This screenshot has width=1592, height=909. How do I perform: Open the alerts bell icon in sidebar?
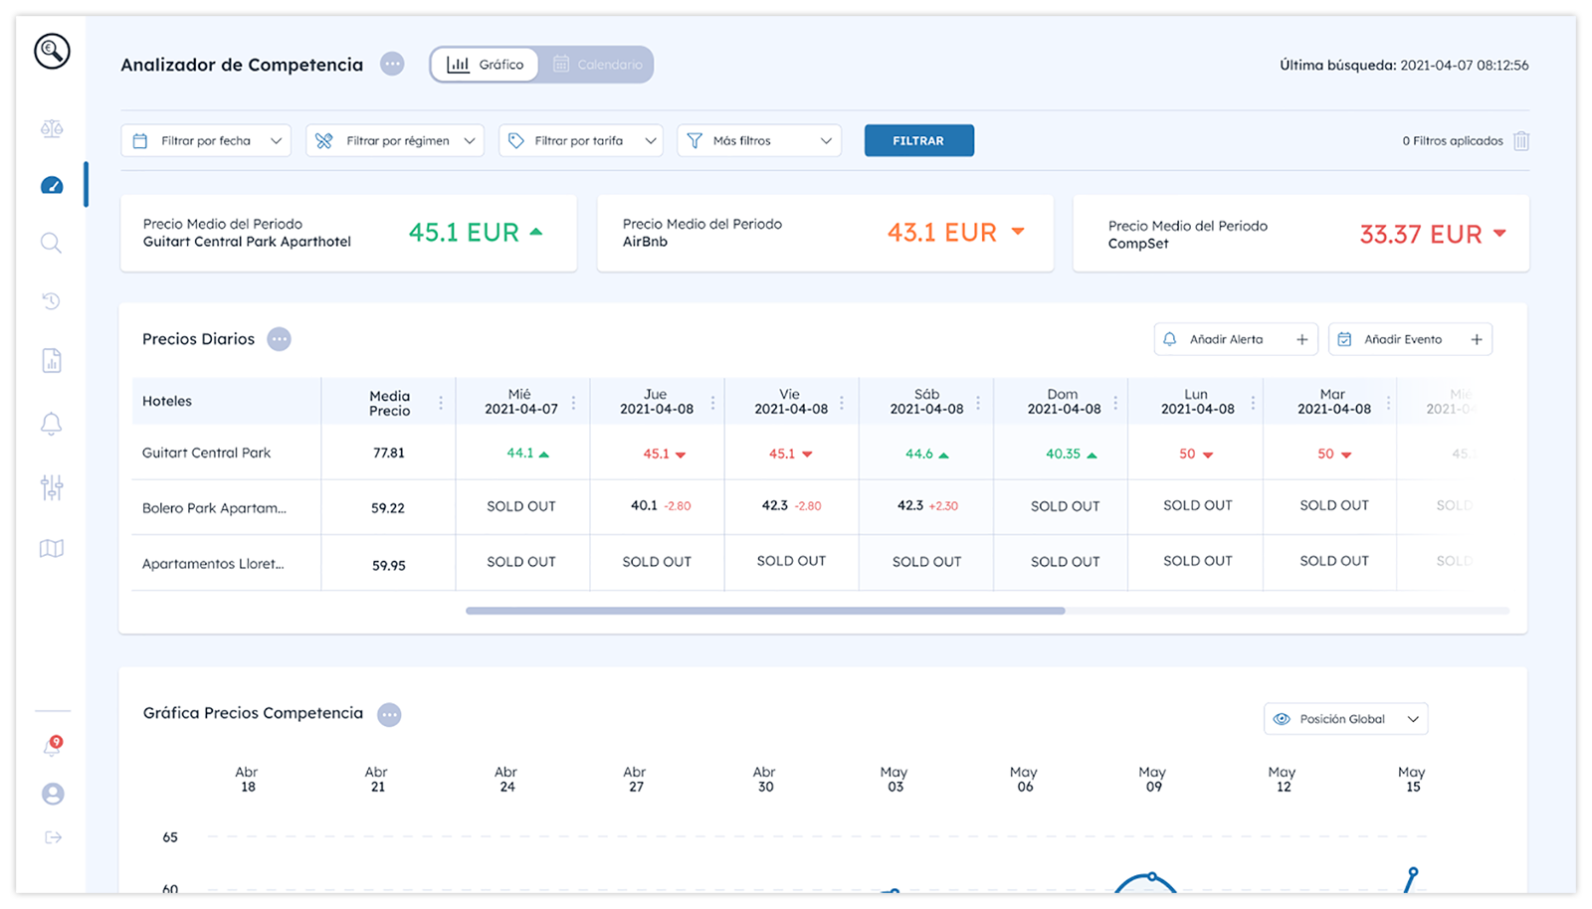tap(52, 424)
